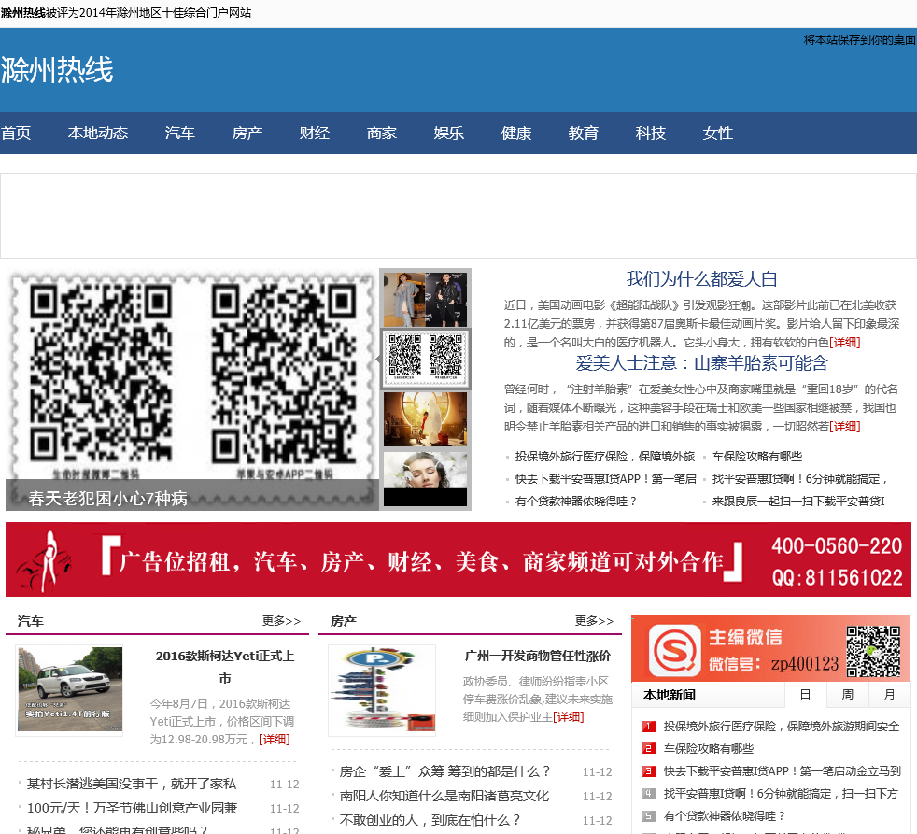Switch to the 日 ranking tab
Image resolution: width=917 pixels, height=834 pixels.
(x=805, y=695)
